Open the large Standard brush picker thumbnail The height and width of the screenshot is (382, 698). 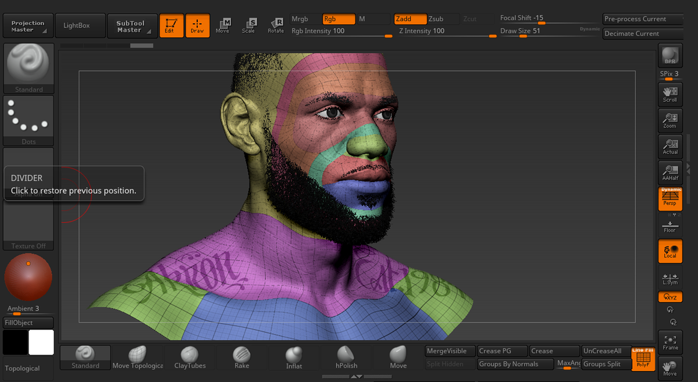coord(29,69)
